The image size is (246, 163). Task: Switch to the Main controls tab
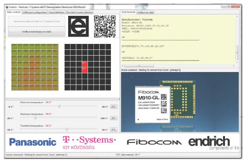(x=14, y=12)
